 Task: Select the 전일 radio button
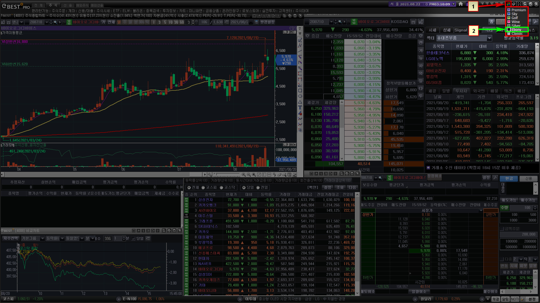[x=258, y=188]
